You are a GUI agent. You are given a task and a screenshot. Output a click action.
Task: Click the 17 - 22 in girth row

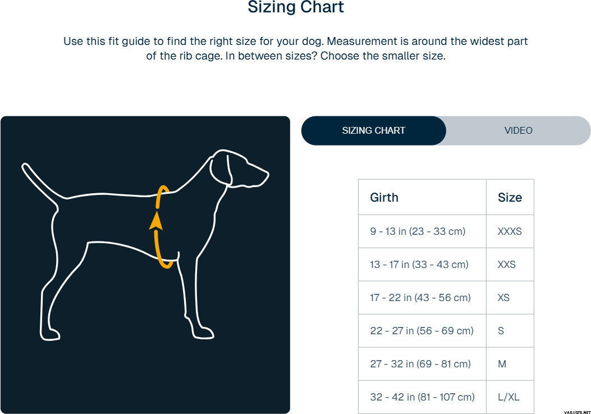pos(420,297)
